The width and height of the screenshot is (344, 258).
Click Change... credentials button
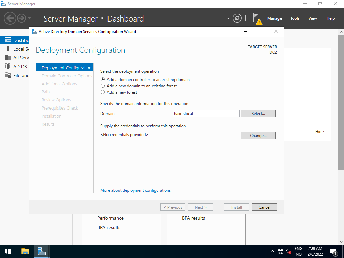click(258, 135)
